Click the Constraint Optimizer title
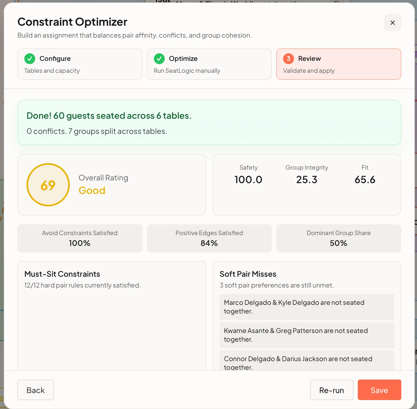The image size is (417, 409). click(x=72, y=22)
